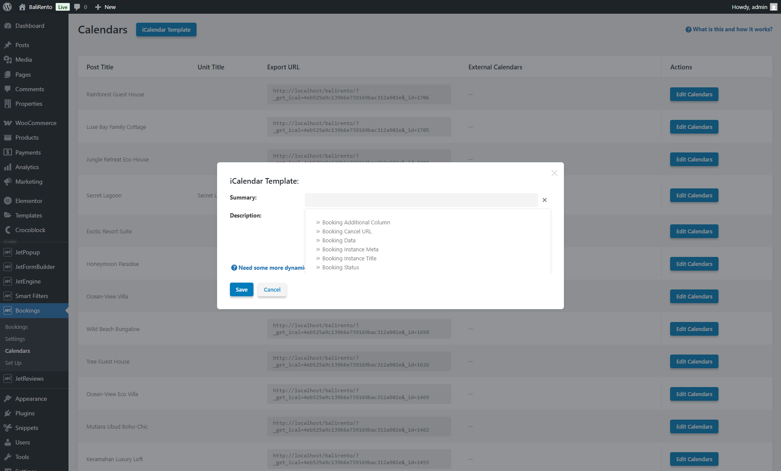This screenshot has width=781, height=471.
Task: Click the Crocoblock logo icon
Action: coord(8,230)
